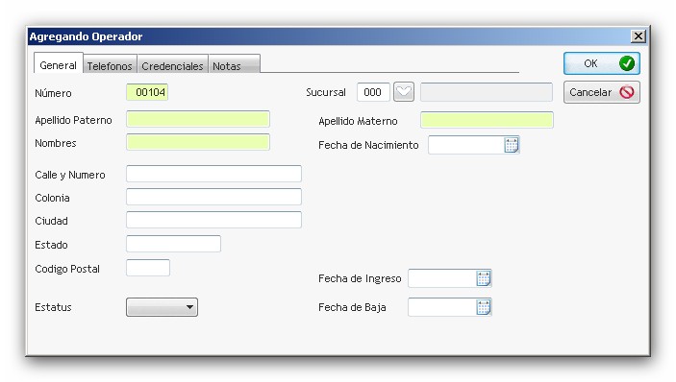Focus the Estado input field
Screen dimensions: 676x382
pyautogui.click(x=173, y=244)
